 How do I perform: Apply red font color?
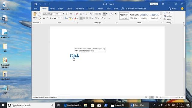tap(75, 18)
